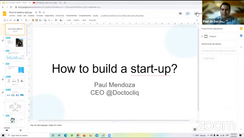Open the blue Tasks icon in side panel
The image size is (244, 138).
(x=241, y=36)
